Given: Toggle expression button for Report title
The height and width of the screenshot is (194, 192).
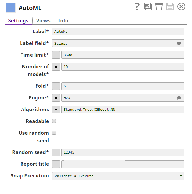Looking at the screenshot, I should (x=56, y=164).
